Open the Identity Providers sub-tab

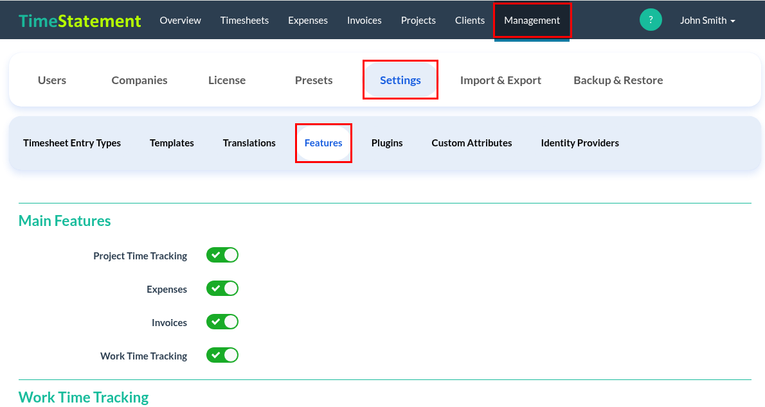point(580,143)
